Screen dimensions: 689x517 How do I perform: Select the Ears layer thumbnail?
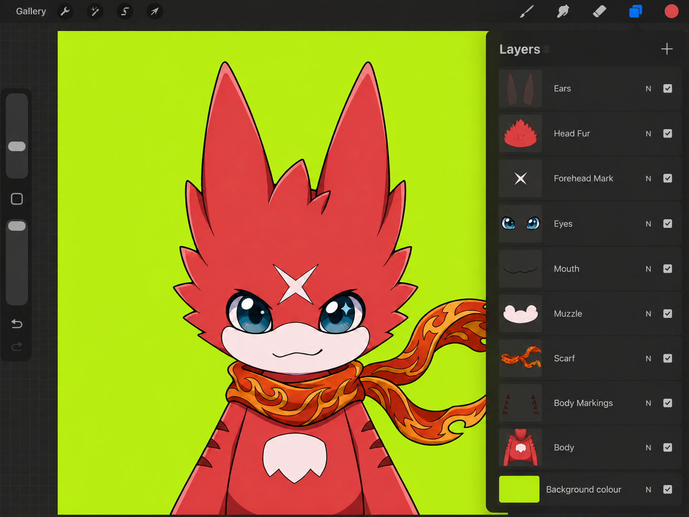click(521, 89)
